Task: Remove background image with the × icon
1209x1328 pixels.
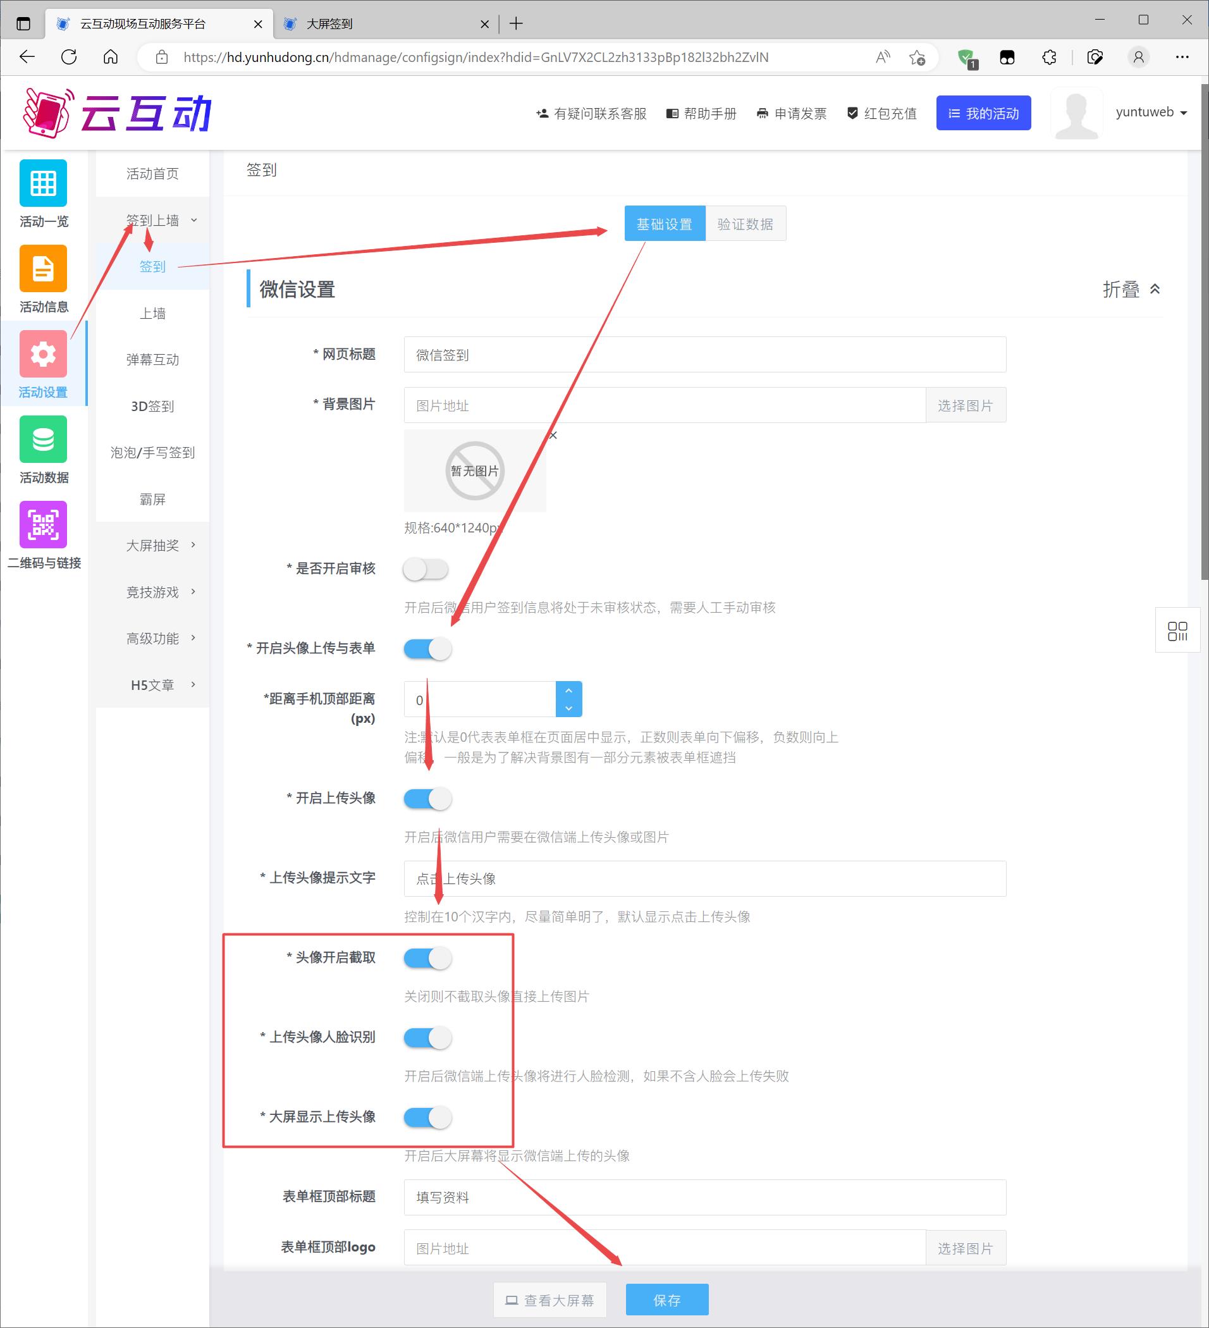Action: [x=553, y=435]
